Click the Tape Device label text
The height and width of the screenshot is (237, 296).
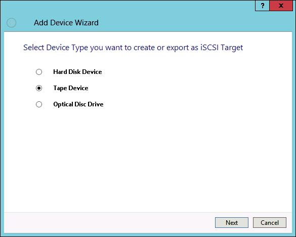pyautogui.click(x=71, y=88)
